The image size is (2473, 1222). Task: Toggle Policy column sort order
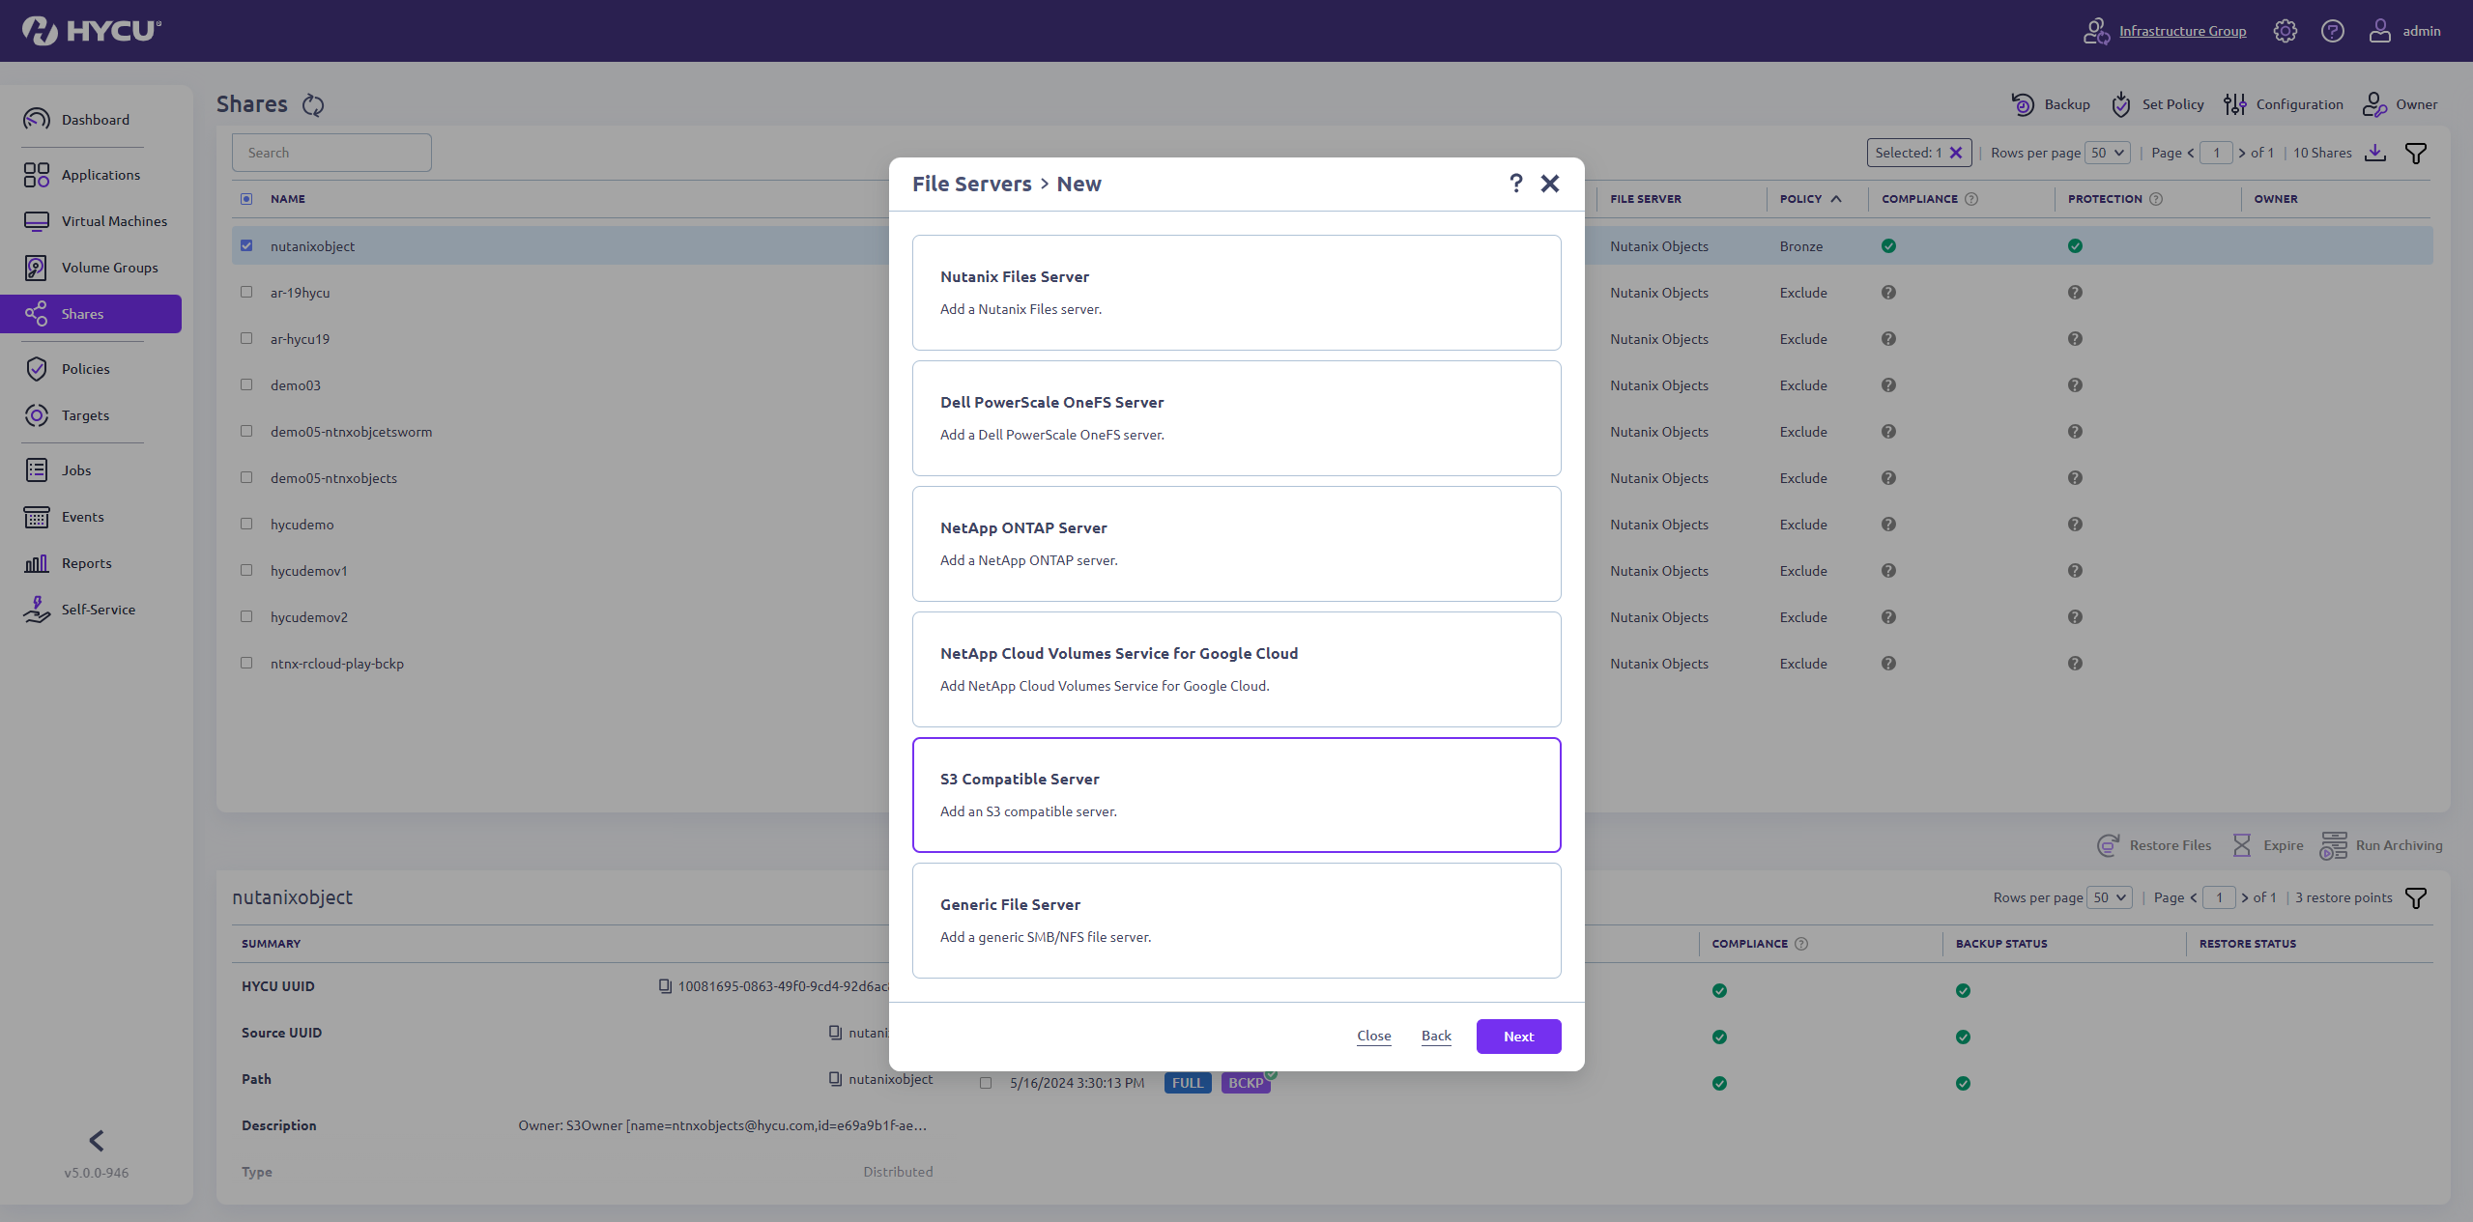pyautogui.click(x=1836, y=199)
